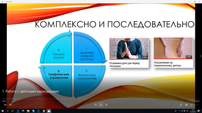The width and height of the screenshot is (202, 113).
Task: Skip forward 30 seconds
Action: pyautogui.click(x=106, y=105)
